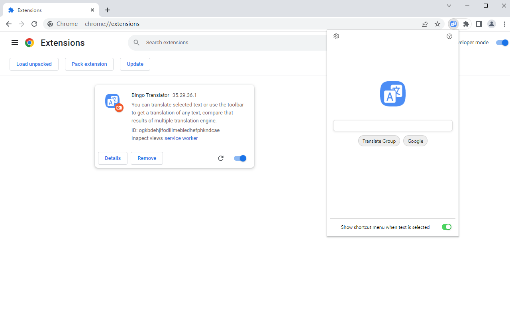
Task: Click the Update button
Action: tap(135, 64)
